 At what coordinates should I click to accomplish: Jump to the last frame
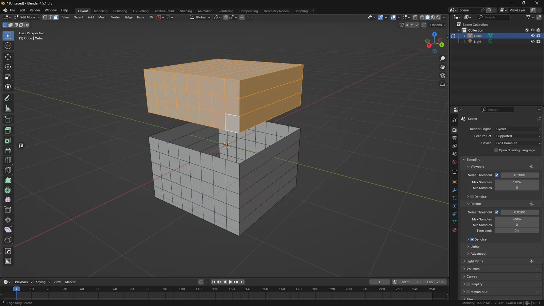(x=242, y=282)
